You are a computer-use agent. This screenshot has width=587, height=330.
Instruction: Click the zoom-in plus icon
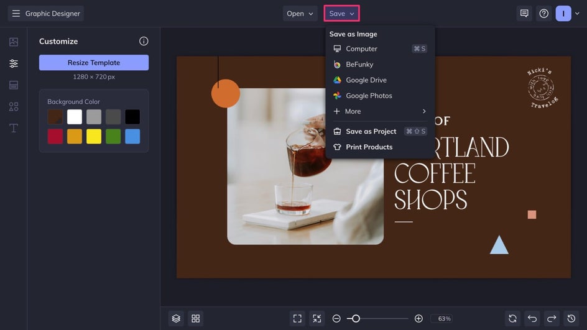(418, 318)
